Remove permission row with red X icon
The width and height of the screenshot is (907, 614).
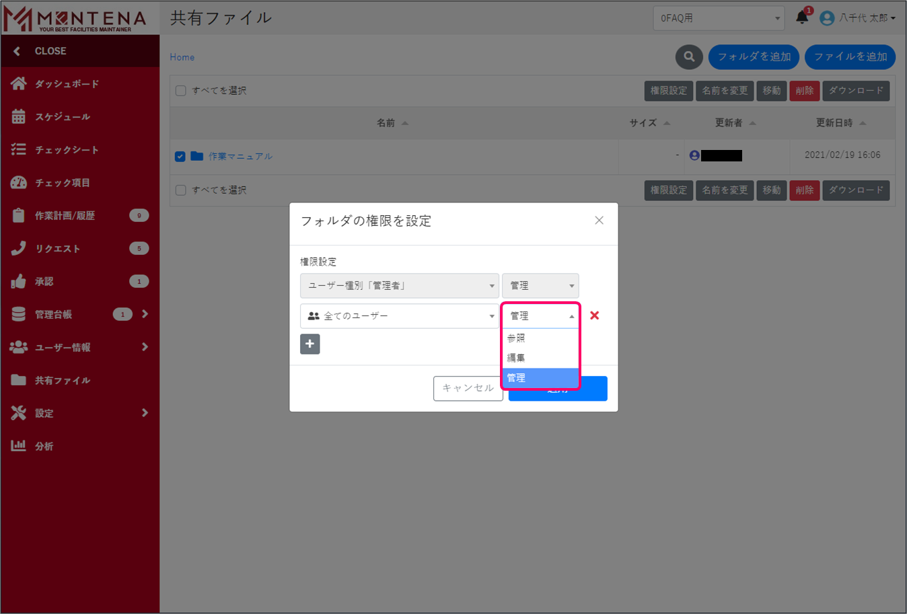click(x=594, y=315)
